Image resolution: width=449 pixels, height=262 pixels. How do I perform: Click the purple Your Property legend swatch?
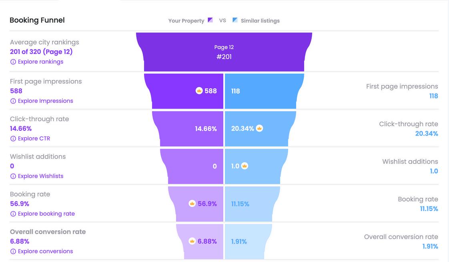coord(210,20)
